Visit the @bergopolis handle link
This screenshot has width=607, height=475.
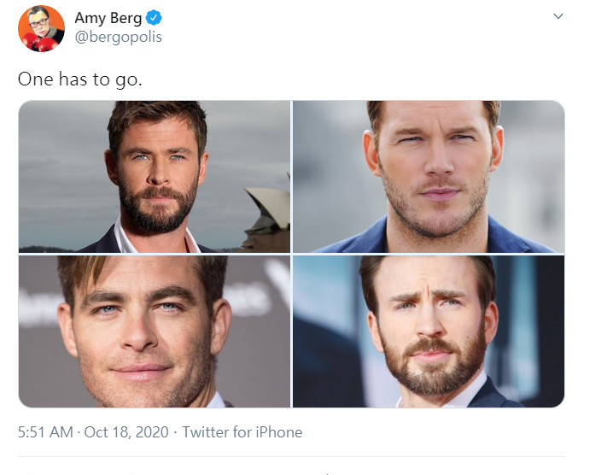(119, 37)
